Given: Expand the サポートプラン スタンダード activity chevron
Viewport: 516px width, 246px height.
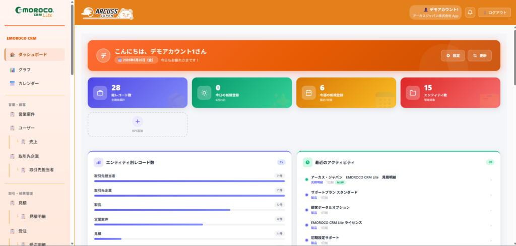Looking at the screenshot, I should (491, 195).
